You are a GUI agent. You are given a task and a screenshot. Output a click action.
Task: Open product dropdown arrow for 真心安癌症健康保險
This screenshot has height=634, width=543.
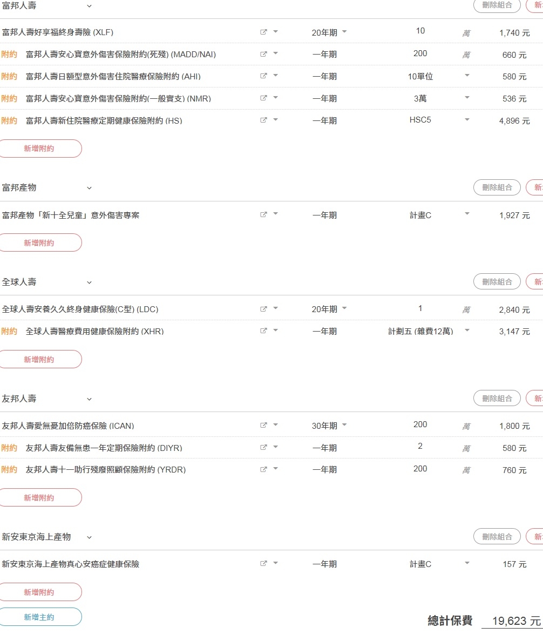[x=275, y=563]
